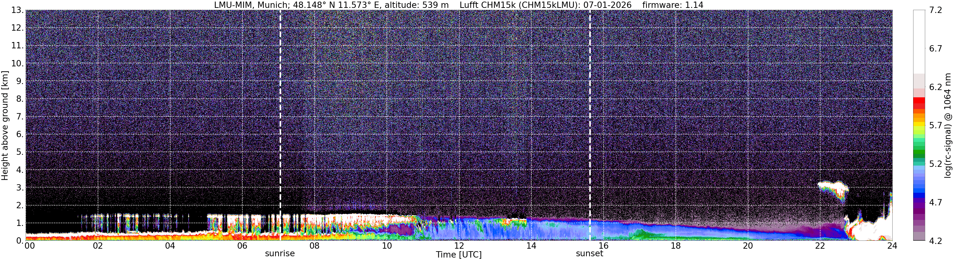Click the height-axis tick label '2.'
This screenshot has height=261, width=954.
coord(20,205)
